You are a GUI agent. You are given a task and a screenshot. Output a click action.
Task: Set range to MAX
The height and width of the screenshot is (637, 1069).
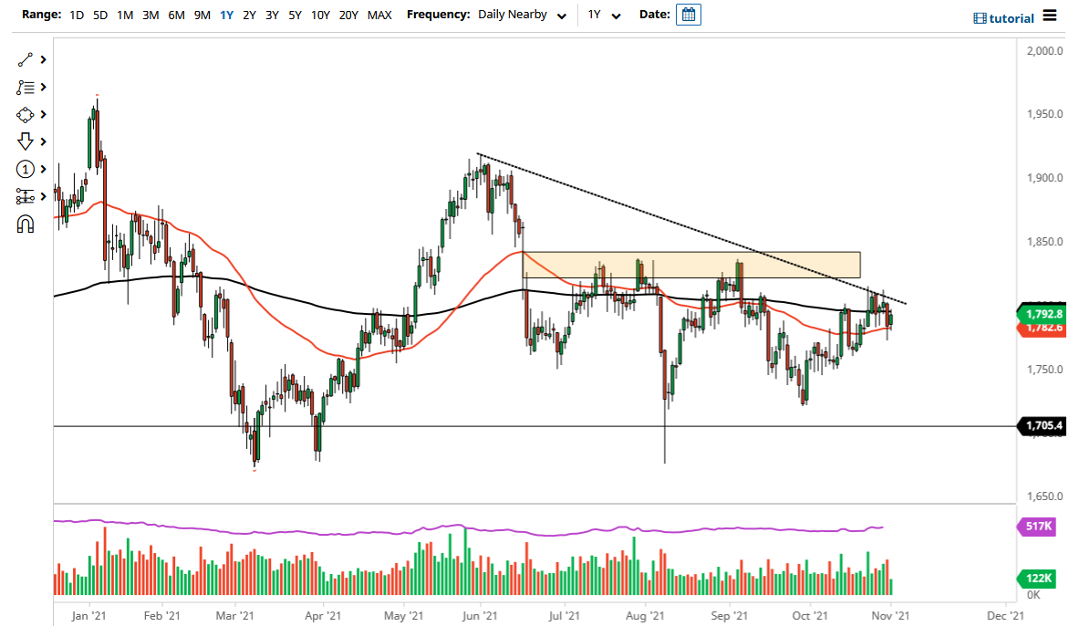coord(379,15)
